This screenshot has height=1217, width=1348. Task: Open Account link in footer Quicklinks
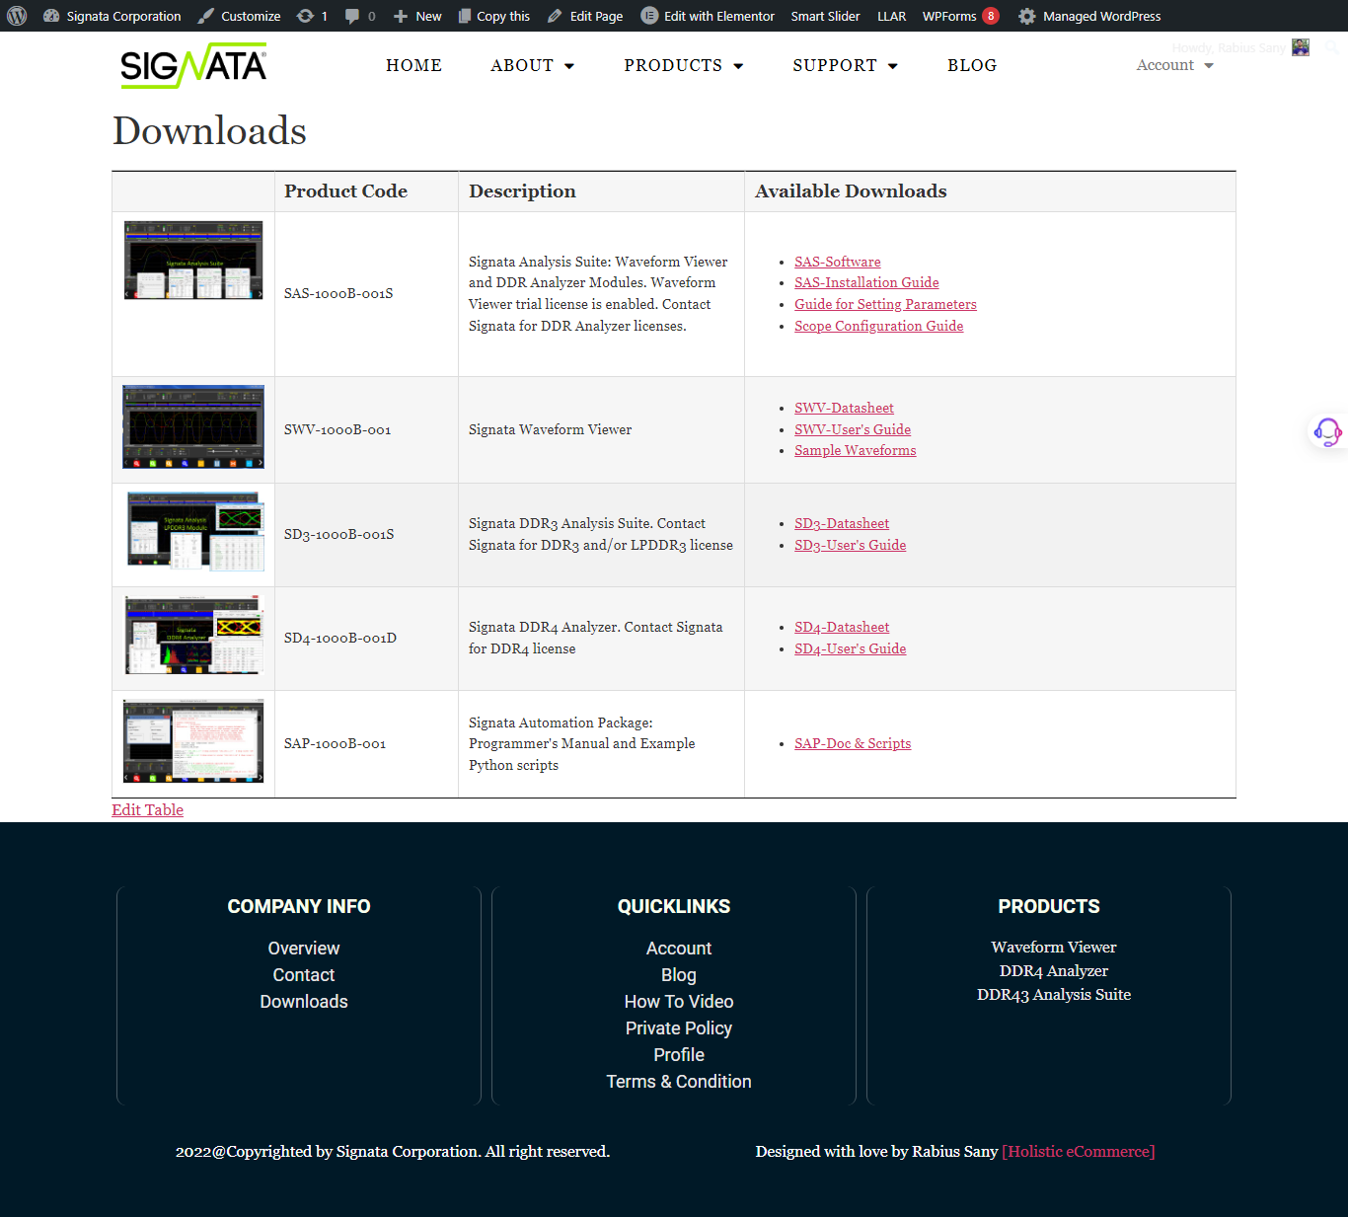point(679,949)
